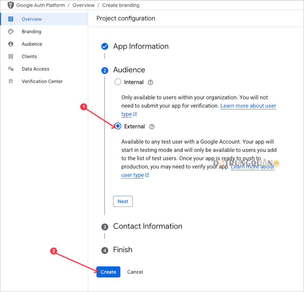The image size is (304, 292).
Task: Open Verification Center in the sidebar
Action: point(44,81)
